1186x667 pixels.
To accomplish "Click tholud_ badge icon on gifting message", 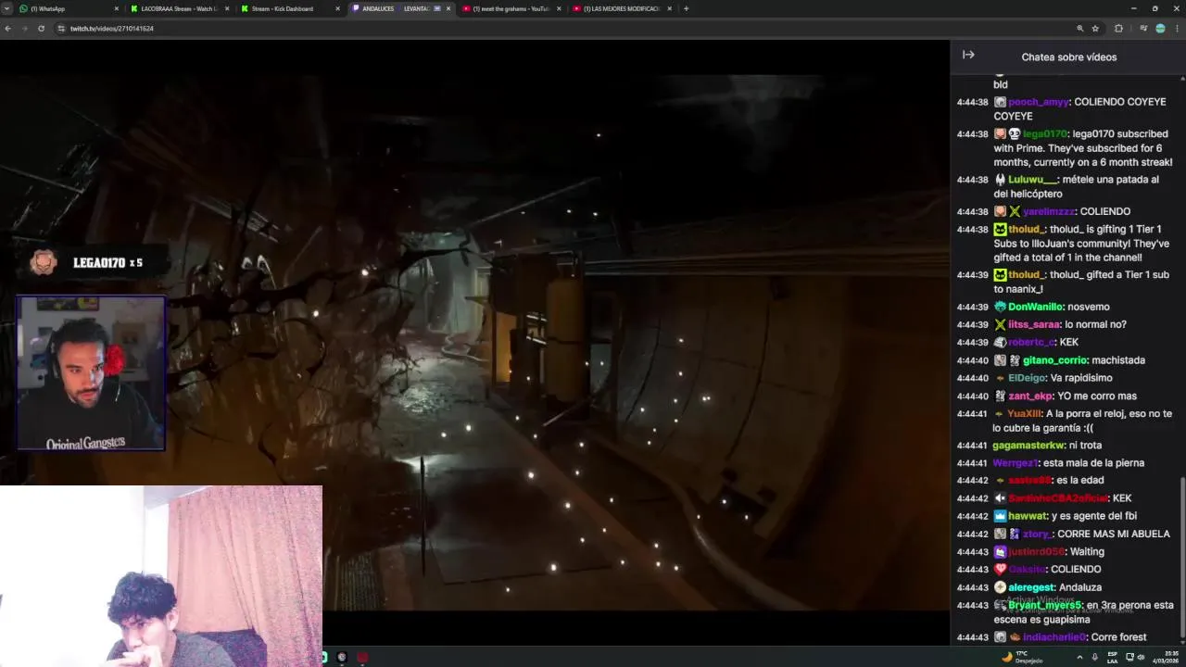I will coord(1000,230).
